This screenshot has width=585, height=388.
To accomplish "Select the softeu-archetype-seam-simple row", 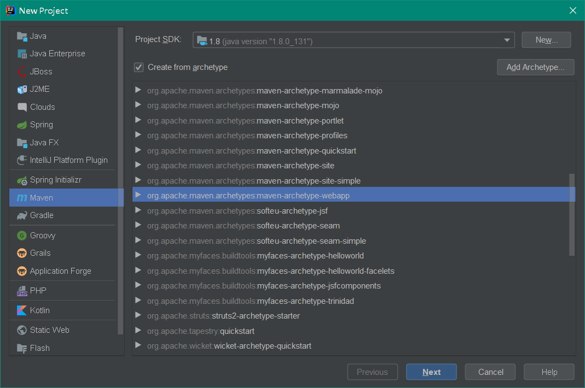I will pos(354,241).
